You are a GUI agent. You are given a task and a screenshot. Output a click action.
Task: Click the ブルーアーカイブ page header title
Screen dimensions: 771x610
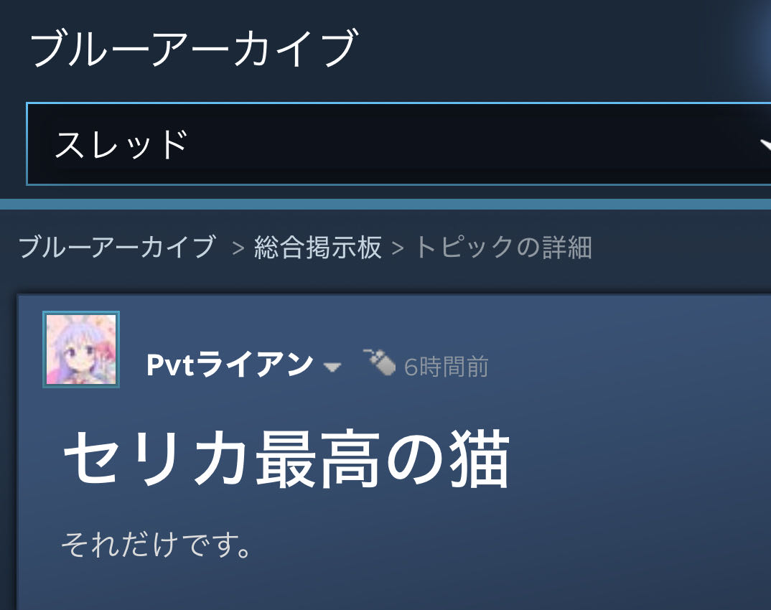coord(193,47)
